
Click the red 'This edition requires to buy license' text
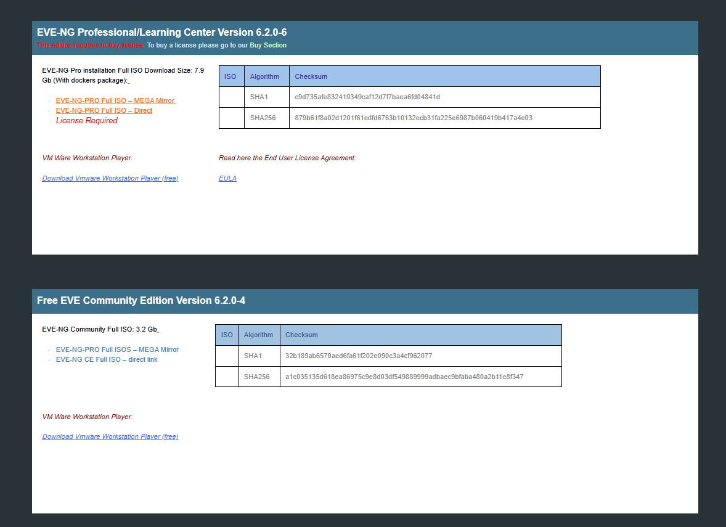(91, 45)
